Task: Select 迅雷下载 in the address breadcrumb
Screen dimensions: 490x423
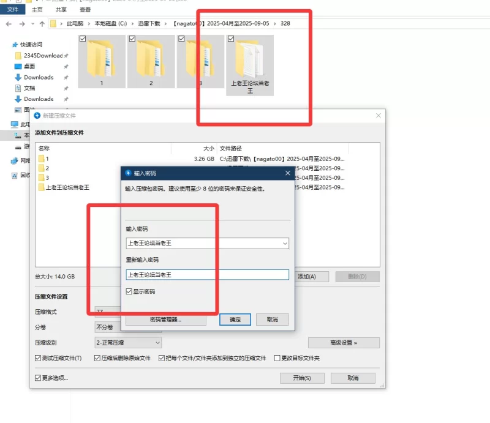Action: tap(149, 23)
